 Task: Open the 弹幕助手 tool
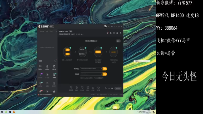coord(40,67)
